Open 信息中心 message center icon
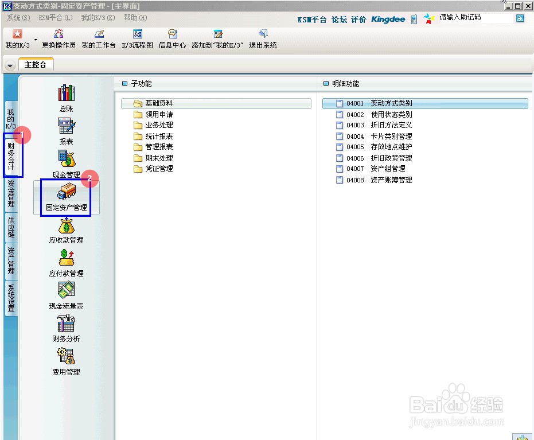Viewport: 534px width, 440px height. tap(172, 39)
